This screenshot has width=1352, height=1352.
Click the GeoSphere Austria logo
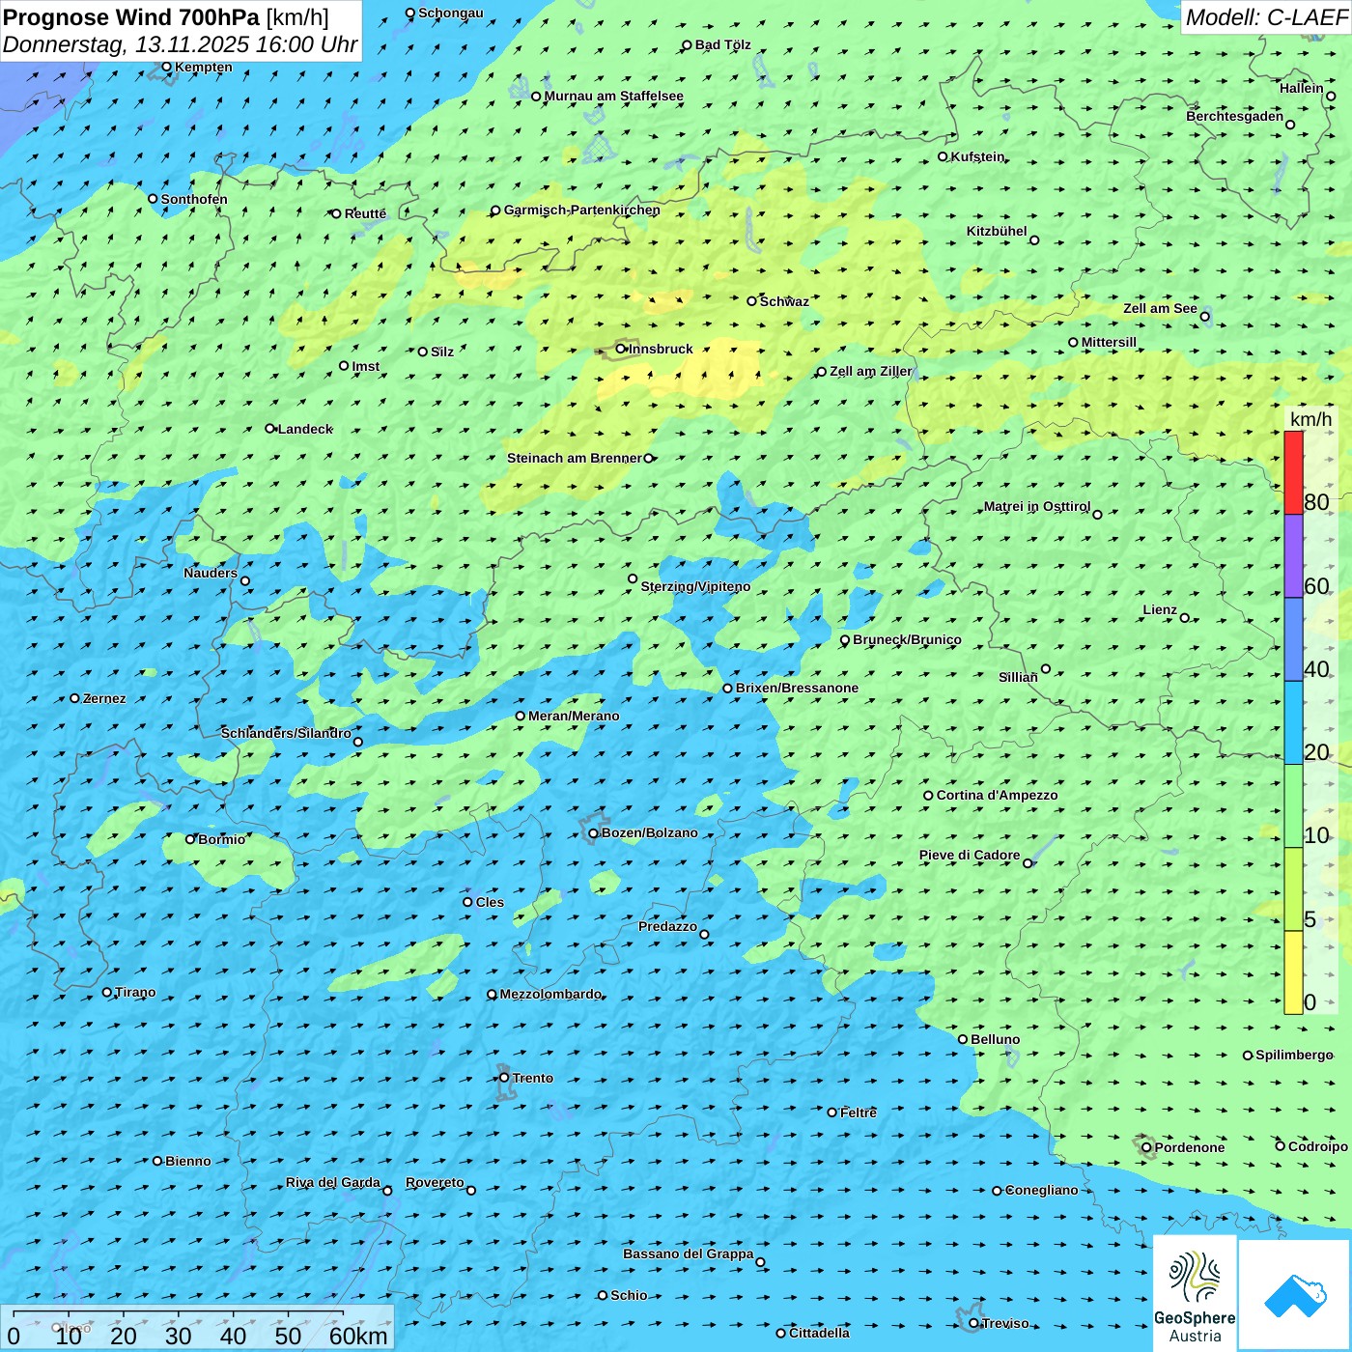pos(1195,1293)
